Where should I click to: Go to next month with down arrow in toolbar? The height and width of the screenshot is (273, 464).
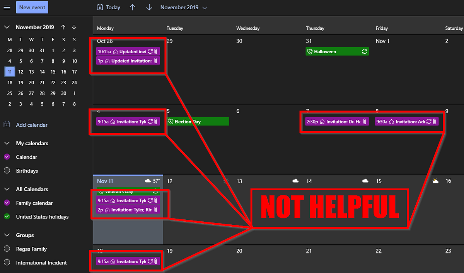click(x=149, y=7)
